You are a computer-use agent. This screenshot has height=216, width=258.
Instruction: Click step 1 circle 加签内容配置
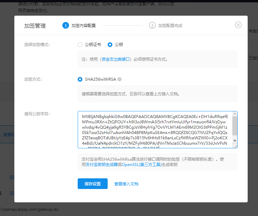(65, 25)
